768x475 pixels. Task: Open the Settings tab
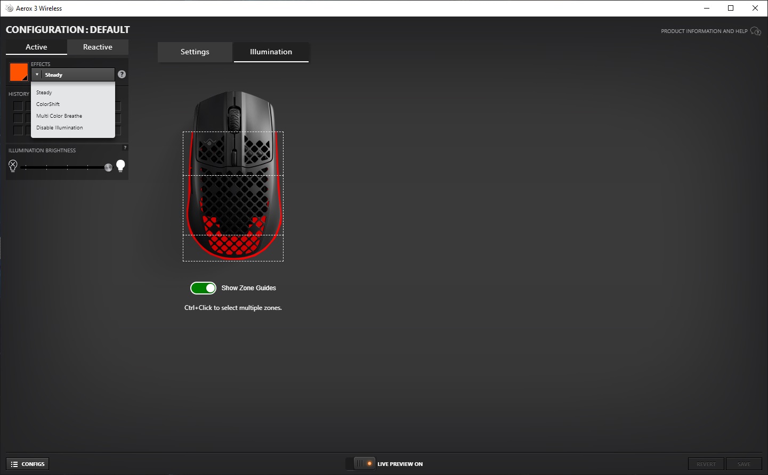click(195, 52)
